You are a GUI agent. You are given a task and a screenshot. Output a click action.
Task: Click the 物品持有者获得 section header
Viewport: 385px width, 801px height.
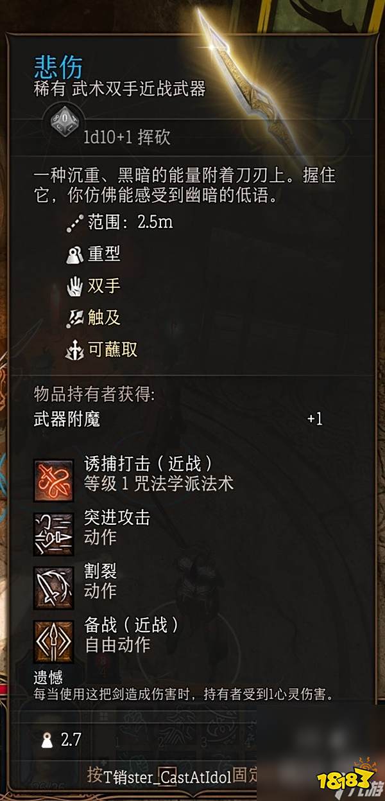[94, 394]
